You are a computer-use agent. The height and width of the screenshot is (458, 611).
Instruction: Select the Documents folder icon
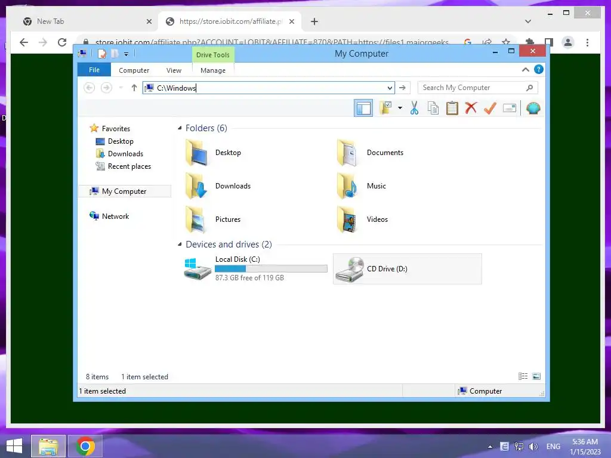(347, 153)
